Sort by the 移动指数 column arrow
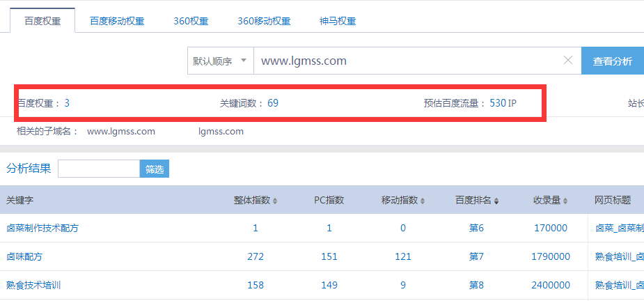The height and width of the screenshot is (301, 644). tap(423, 201)
